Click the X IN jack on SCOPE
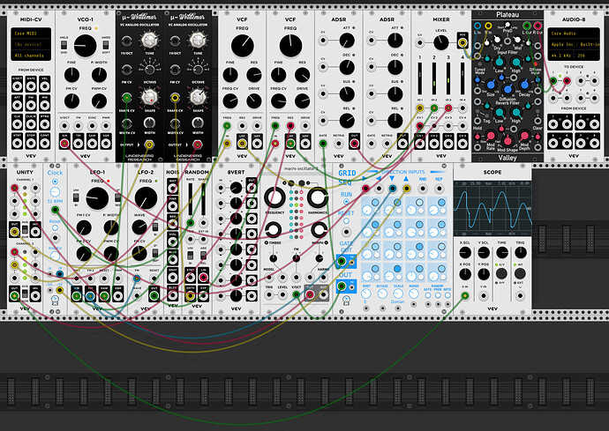The height and width of the screenshot is (431, 609). [465, 296]
